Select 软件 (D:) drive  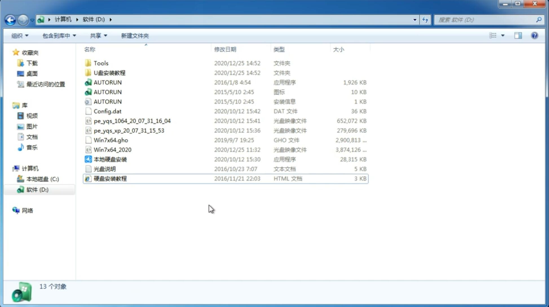coord(37,189)
